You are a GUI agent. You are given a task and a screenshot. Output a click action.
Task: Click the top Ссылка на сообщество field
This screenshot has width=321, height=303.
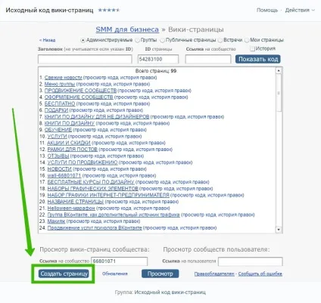click(x=208, y=60)
